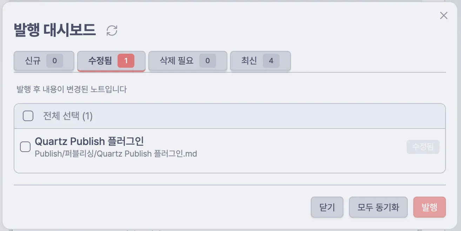Click the 모두 동기화 button
Image resolution: width=461 pixels, height=231 pixels.
(x=378, y=207)
